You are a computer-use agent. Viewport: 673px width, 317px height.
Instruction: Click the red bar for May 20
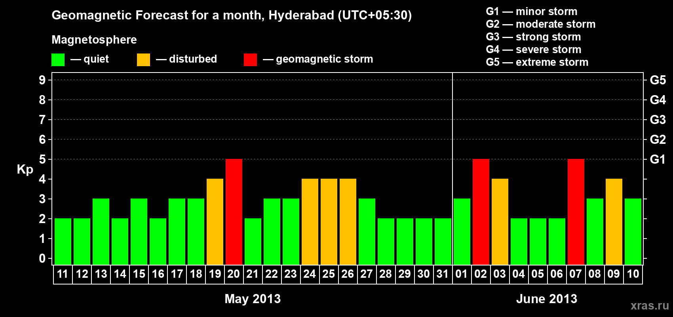click(x=234, y=212)
